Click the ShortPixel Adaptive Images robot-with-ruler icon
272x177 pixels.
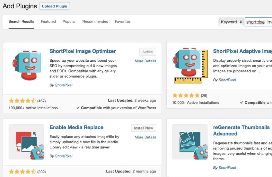tap(190, 65)
